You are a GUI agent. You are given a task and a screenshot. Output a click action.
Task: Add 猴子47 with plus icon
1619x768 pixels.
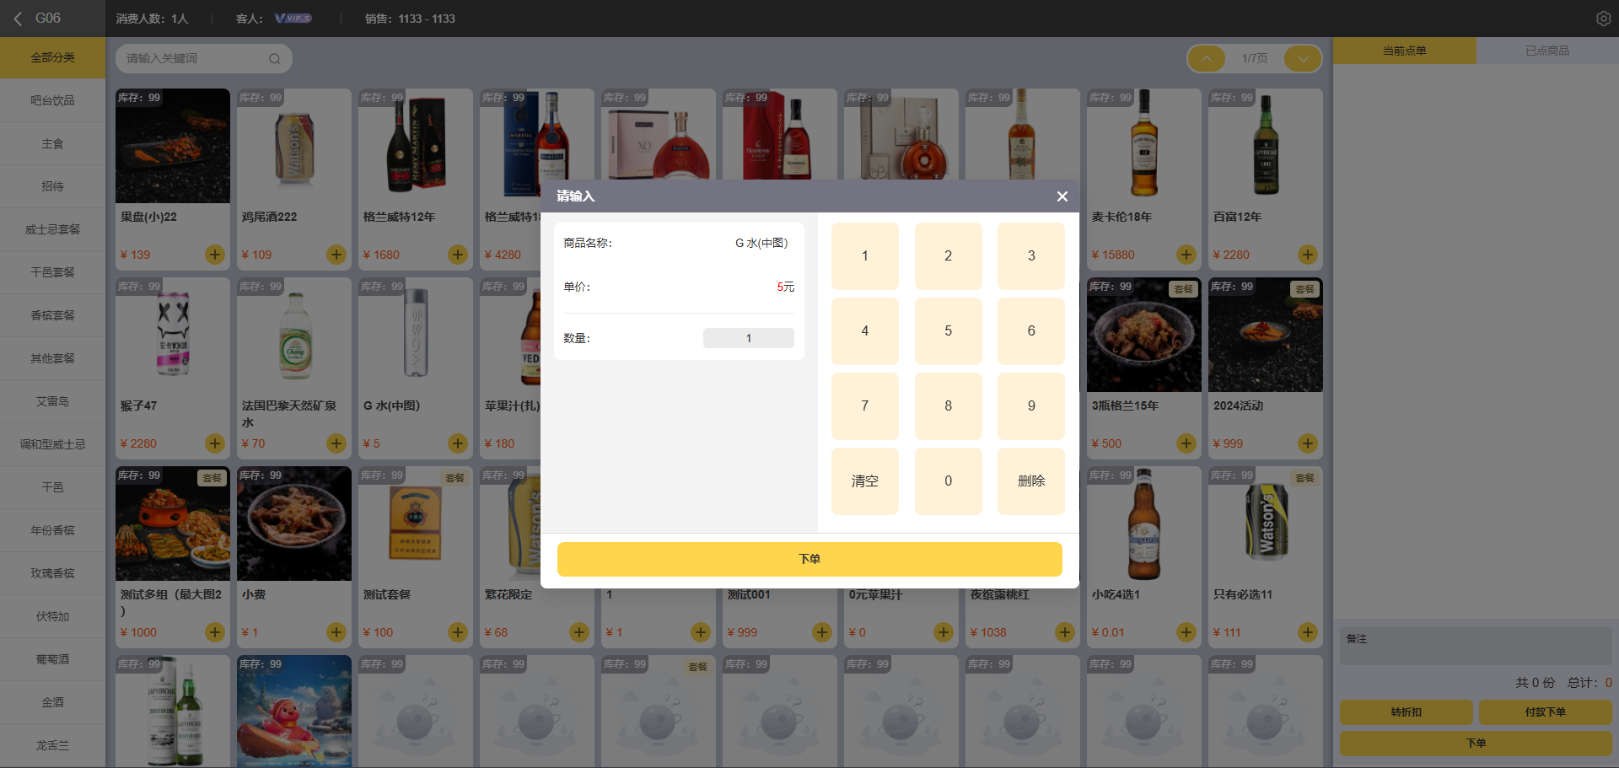[x=215, y=443]
